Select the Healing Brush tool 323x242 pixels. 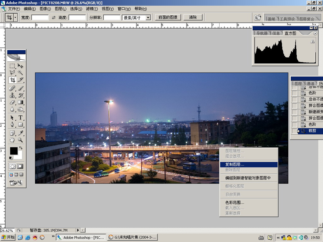[12, 88]
